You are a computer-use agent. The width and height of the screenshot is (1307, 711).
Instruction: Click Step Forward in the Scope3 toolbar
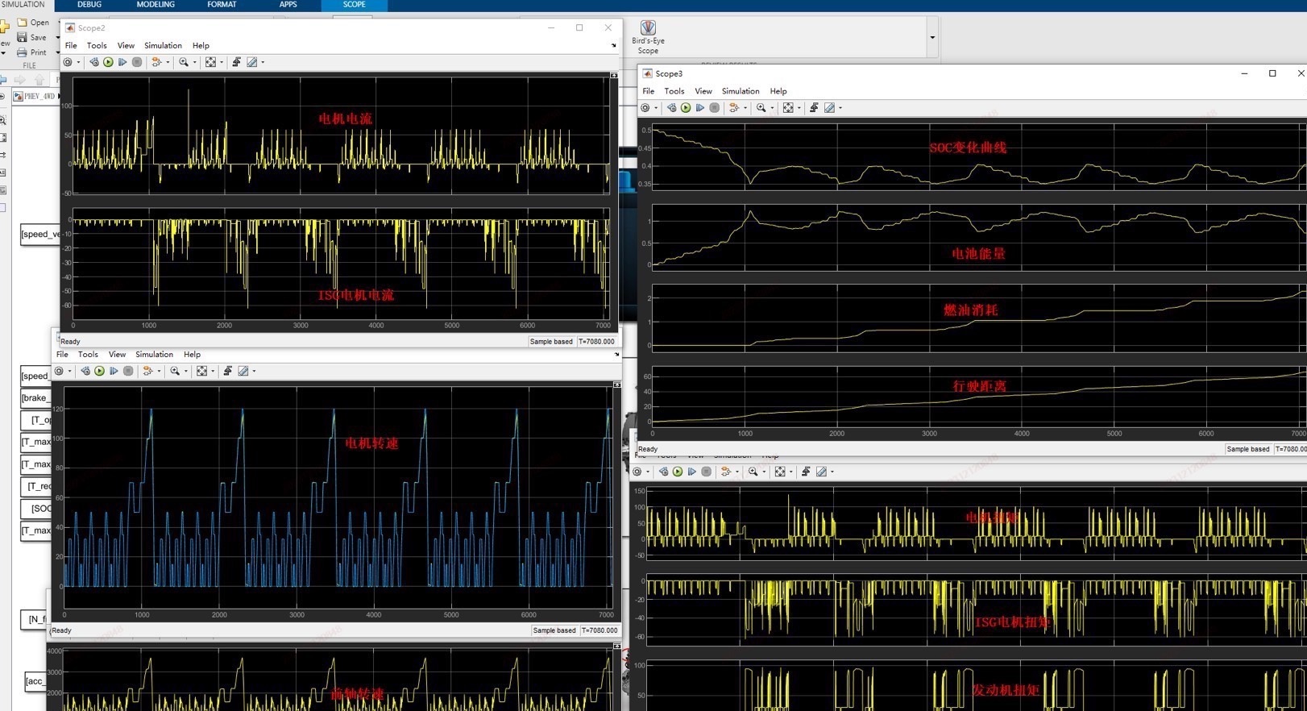tap(699, 108)
